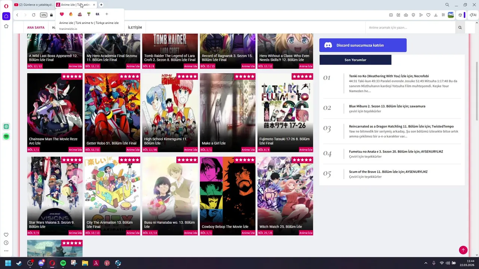Open Busu ni Hanataba wo. 13. Bölüm
The height and width of the screenshot is (269, 479).
[x=170, y=196]
